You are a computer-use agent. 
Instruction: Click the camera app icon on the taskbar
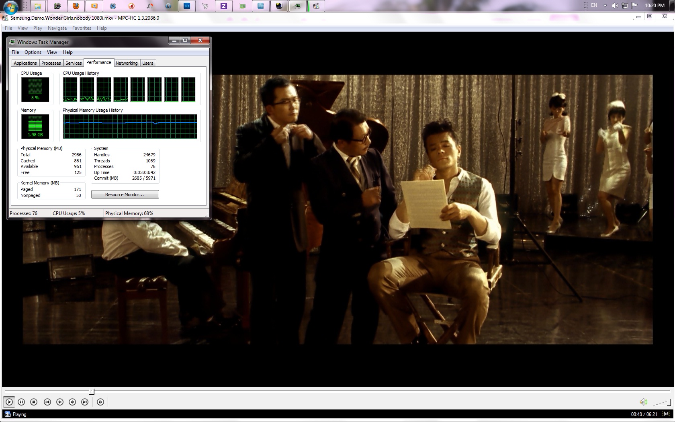pos(57,6)
